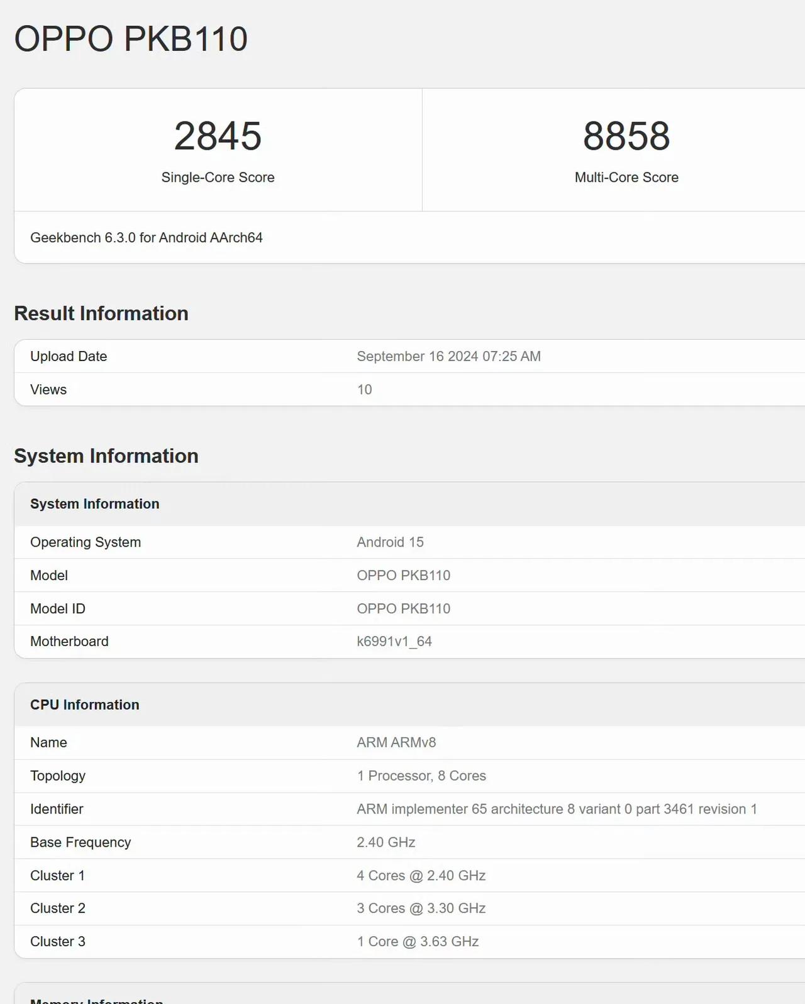This screenshot has width=805, height=1004.
Task: Select the single-core score 2845
Action: 218,136
